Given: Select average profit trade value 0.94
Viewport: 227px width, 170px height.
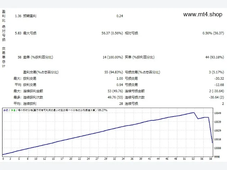Looking at the screenshot, I should pyautogui.click(x=120, y=85).
